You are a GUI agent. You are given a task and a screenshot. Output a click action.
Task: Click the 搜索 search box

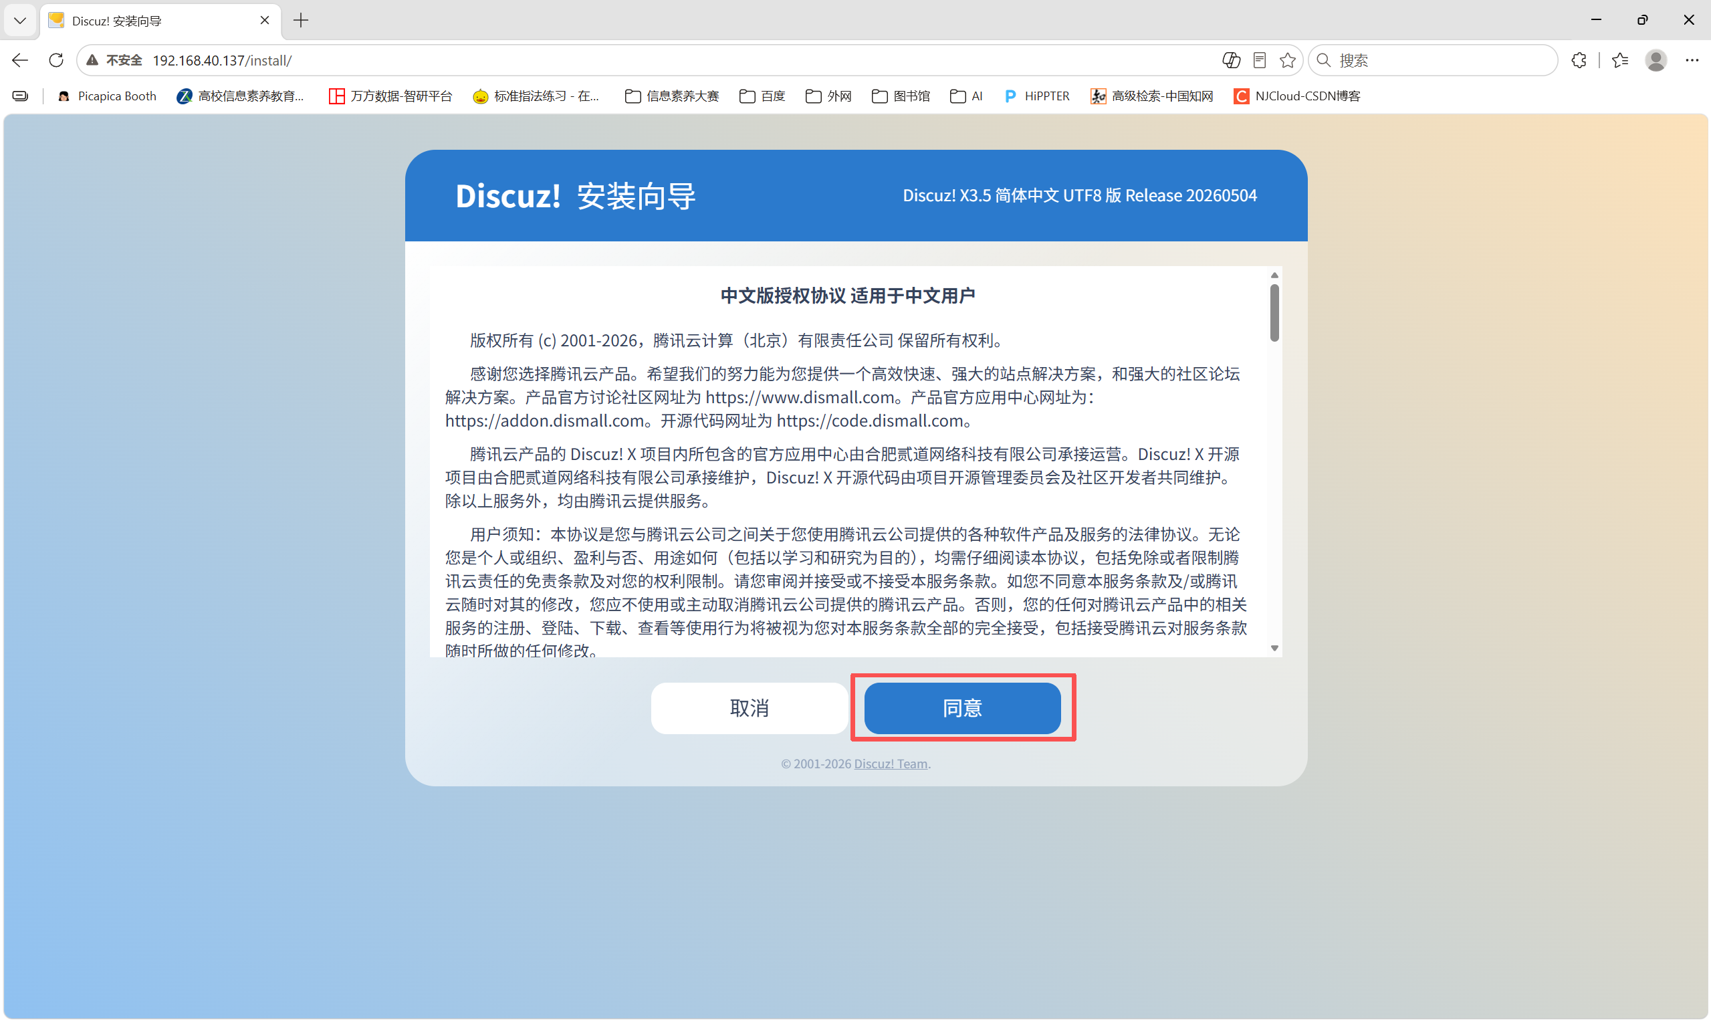(x=1434, y=61)
